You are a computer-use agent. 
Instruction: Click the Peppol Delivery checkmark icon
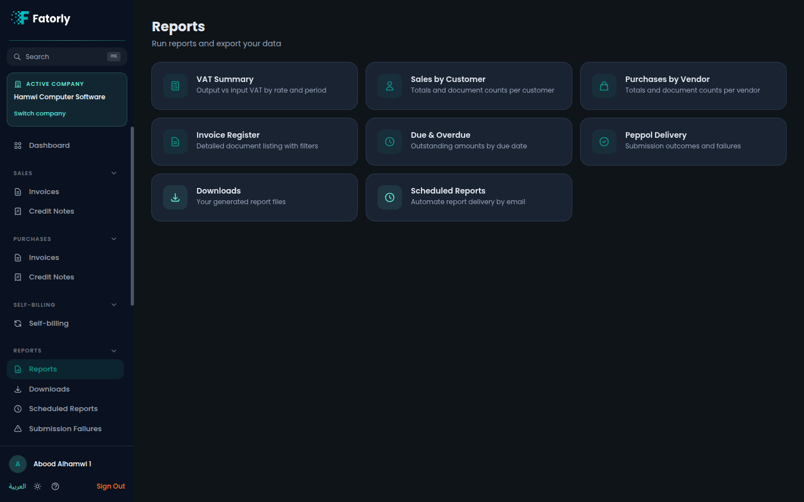[604, 142]
